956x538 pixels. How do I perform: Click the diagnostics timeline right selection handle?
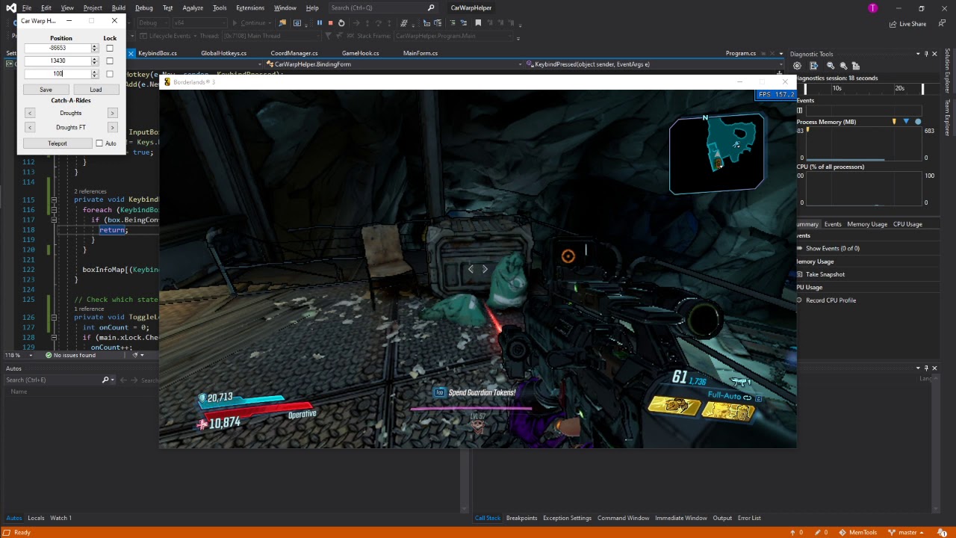pos(922,89)
